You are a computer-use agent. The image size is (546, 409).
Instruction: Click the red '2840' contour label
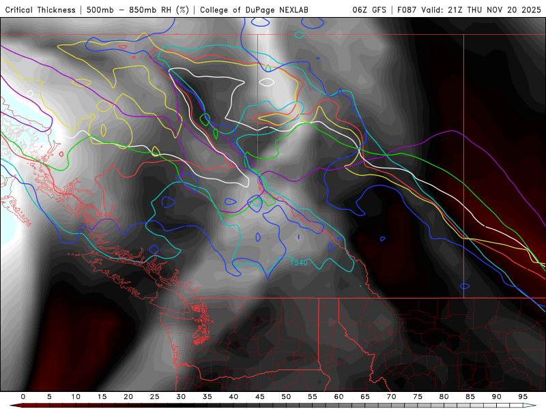[103, 215]
